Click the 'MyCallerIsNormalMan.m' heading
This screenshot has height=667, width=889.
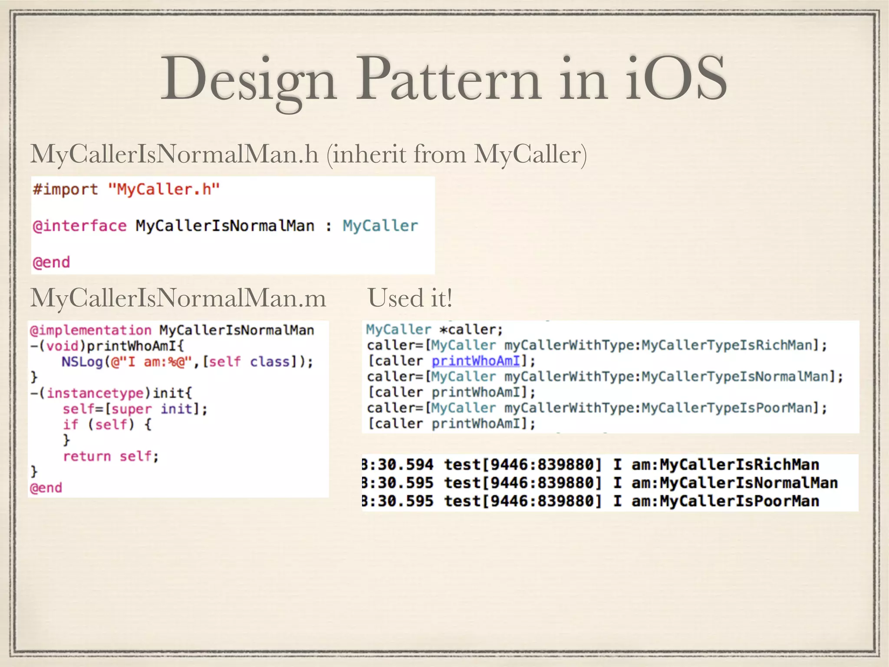[x=178, y=299]
